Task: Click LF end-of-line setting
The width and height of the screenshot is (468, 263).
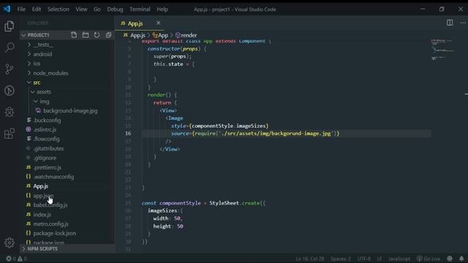Action: [x=379, y=259]
